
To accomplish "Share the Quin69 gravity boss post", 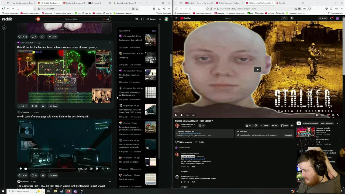I will tap(53, 106).
